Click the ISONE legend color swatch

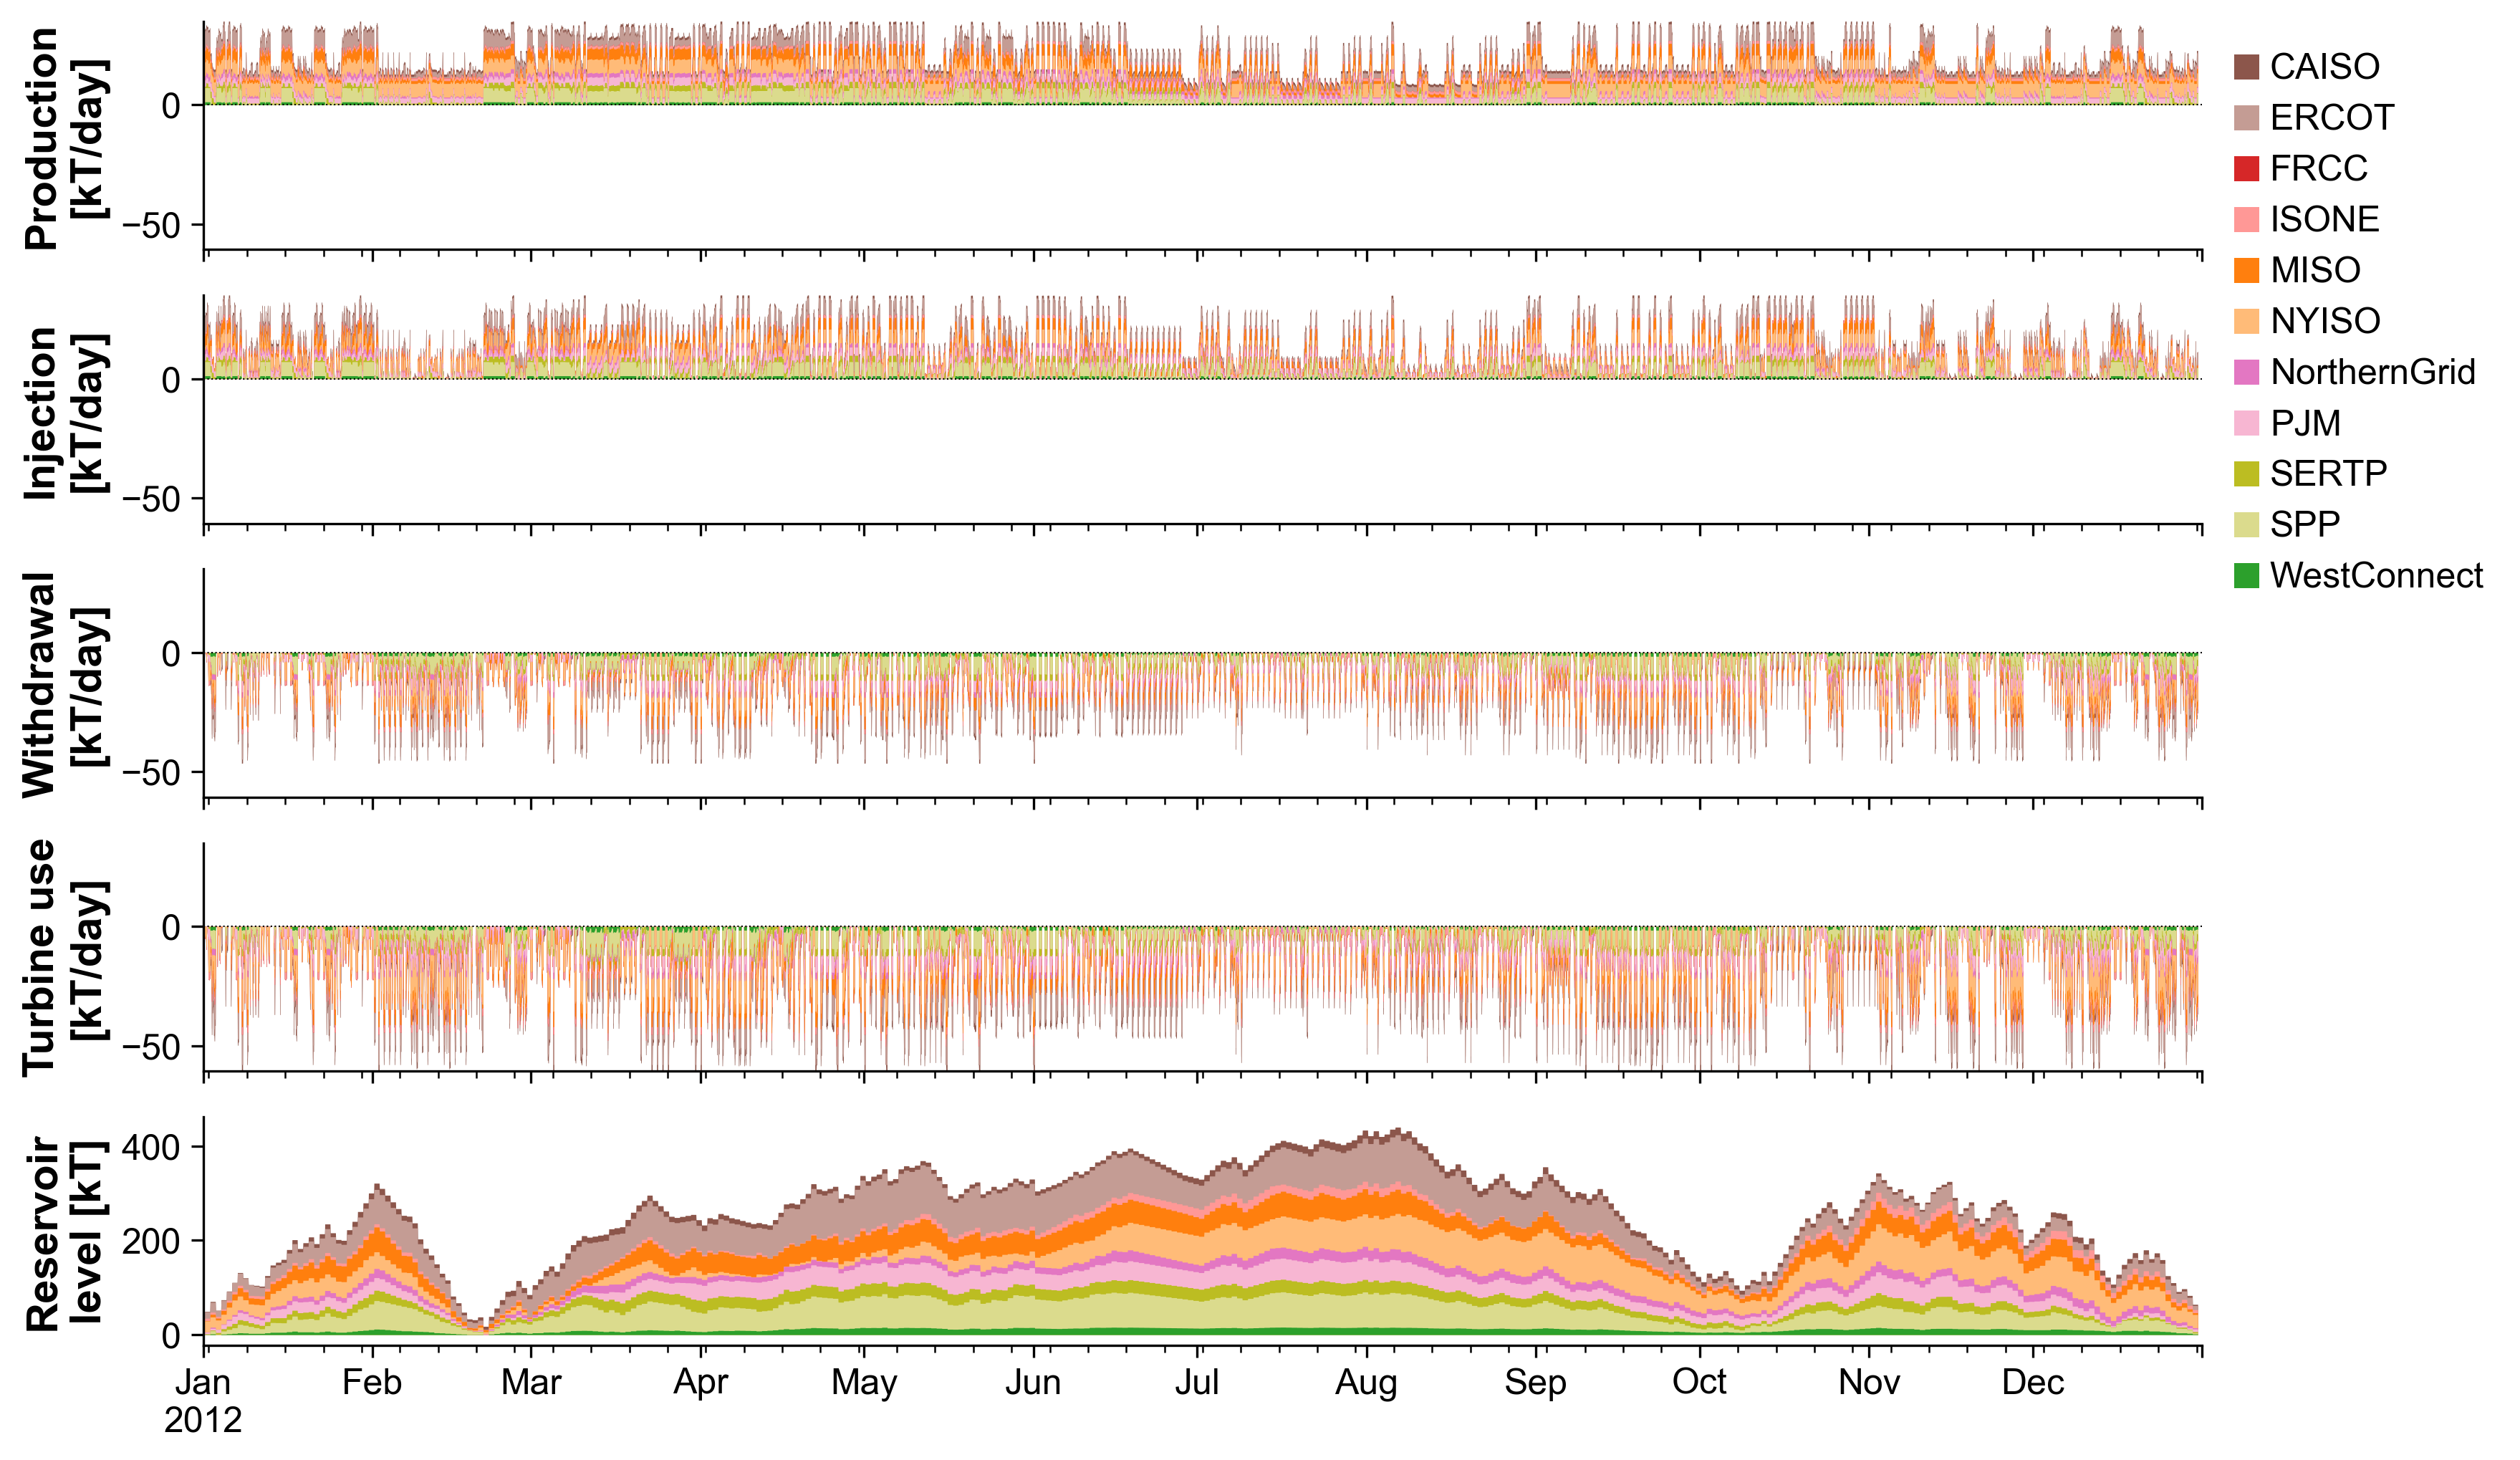(x=2246, y=220)
